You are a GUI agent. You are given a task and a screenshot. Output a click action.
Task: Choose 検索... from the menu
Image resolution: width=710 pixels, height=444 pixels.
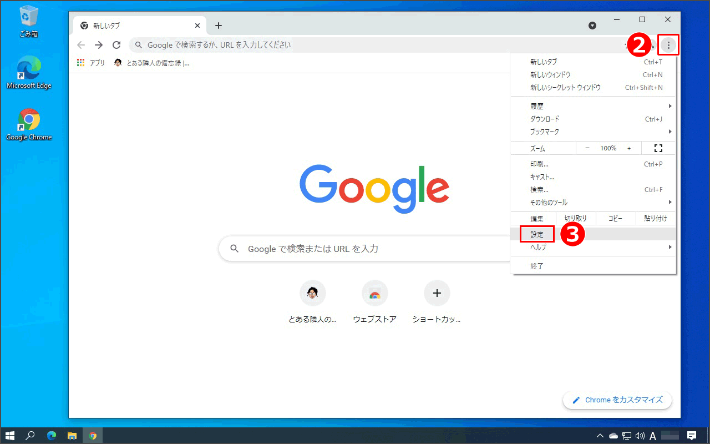point(593,190)
